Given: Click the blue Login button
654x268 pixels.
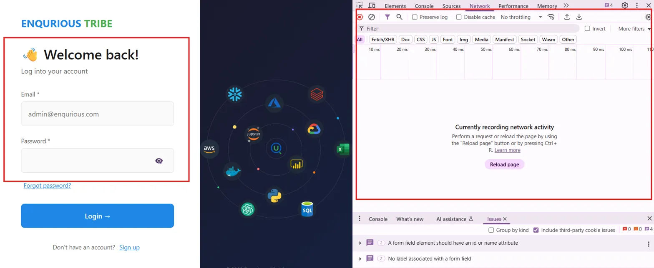Looking at the screenshot, I should [x=98, y=216].
